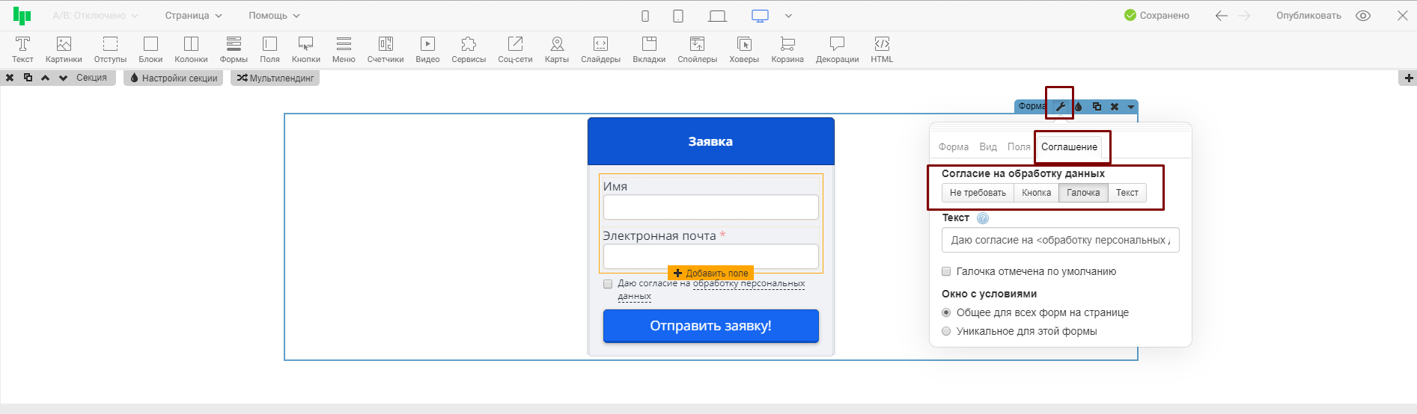Open the Sliders widget tool
Viewport: 1417px width, 414px height.
600,49
